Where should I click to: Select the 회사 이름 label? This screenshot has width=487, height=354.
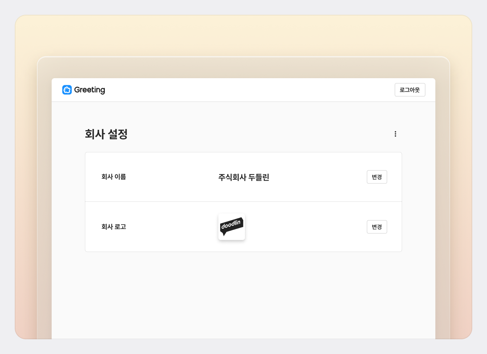(114, 177)
